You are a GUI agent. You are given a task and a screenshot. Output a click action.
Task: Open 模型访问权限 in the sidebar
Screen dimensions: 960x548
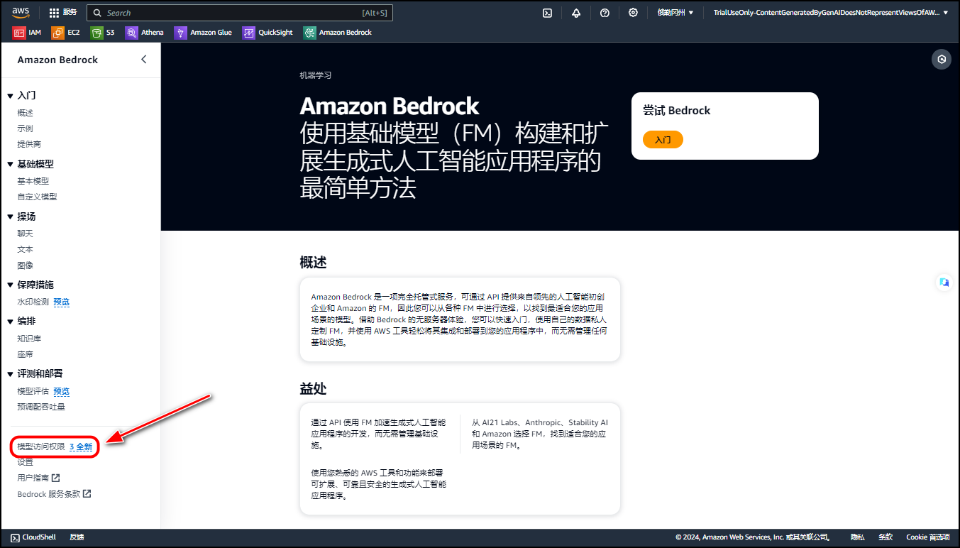click(41, 446)
